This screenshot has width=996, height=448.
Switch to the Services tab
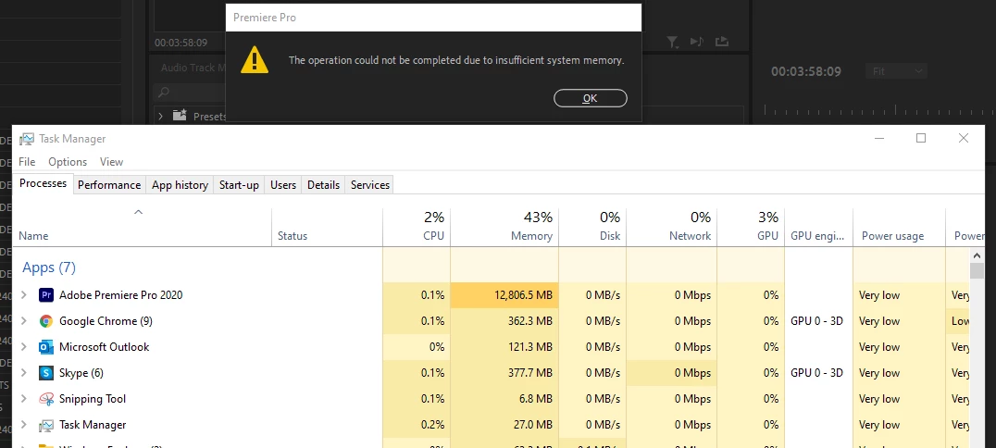click(369, 185)
